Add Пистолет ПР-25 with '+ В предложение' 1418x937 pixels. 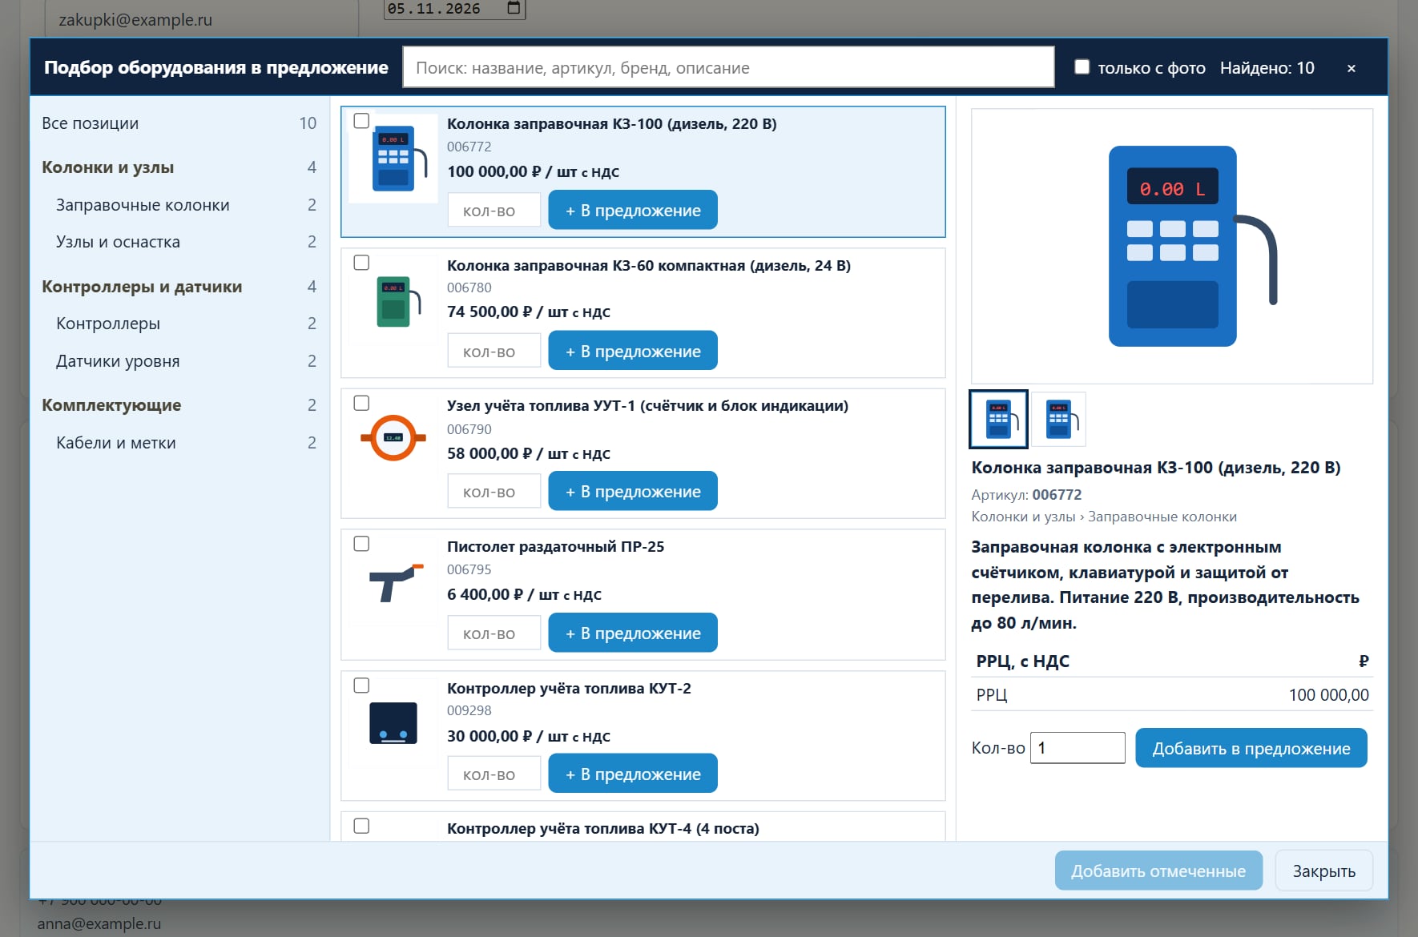(x=633, y=633)
